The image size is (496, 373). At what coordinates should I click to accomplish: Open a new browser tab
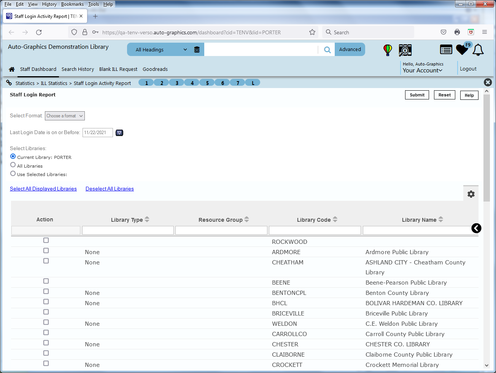(x=95, y=16)
